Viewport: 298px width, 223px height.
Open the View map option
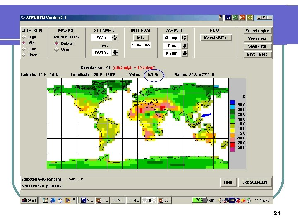(x=257, y=38)
